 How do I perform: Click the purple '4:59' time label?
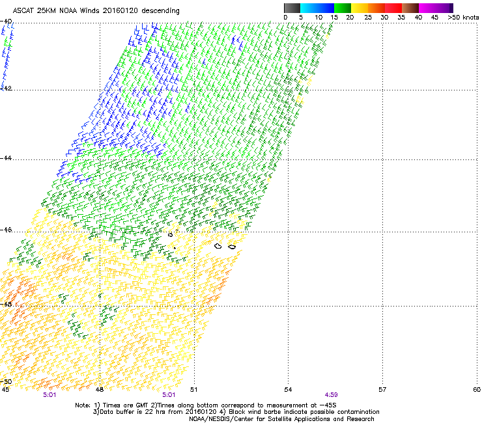[331, 395]
